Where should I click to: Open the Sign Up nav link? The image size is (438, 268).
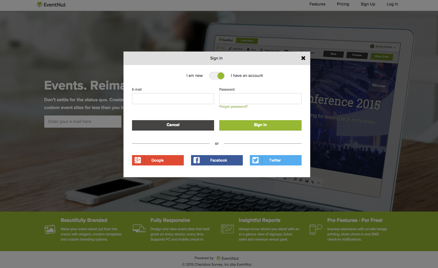tap(368, 4)
